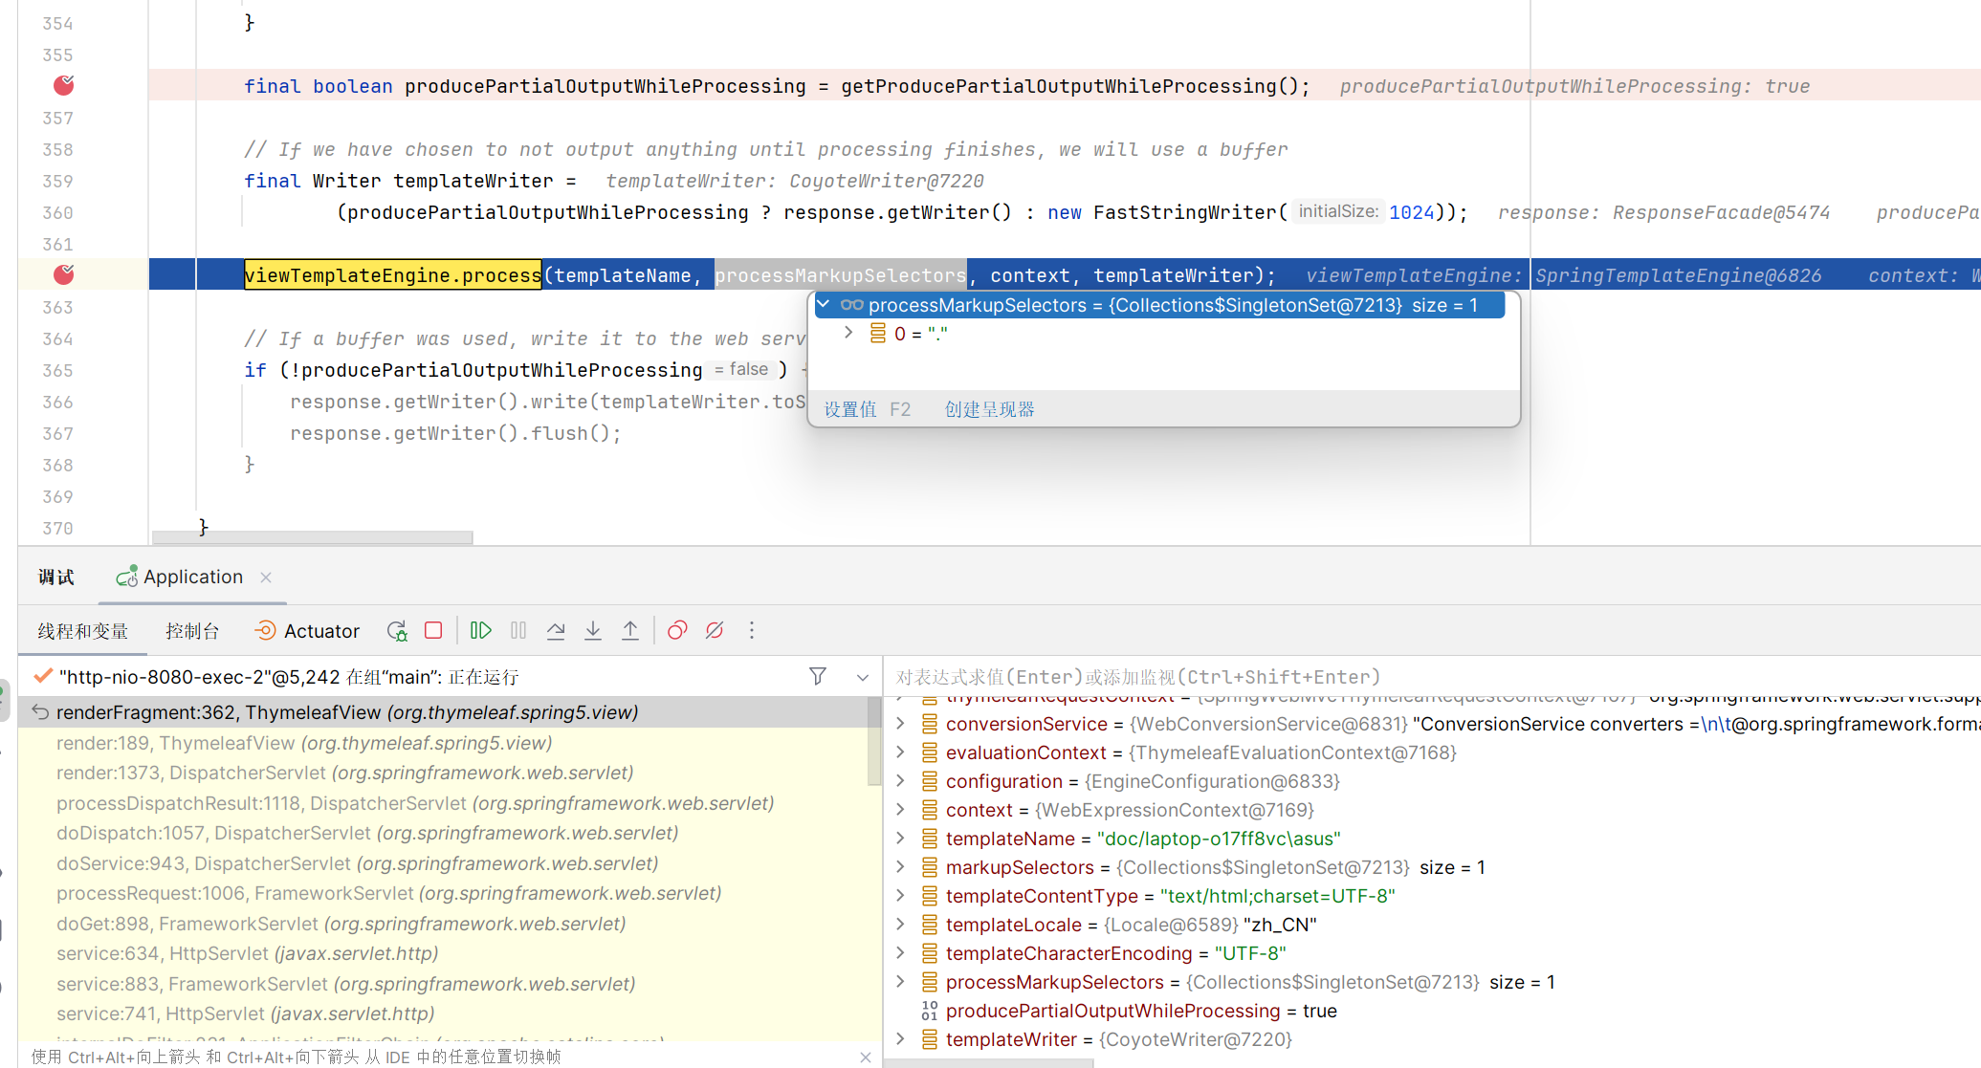Screen dimensions: 1981x1068
Task: Click the templateLocale variable row
Action: point(1432,925)
